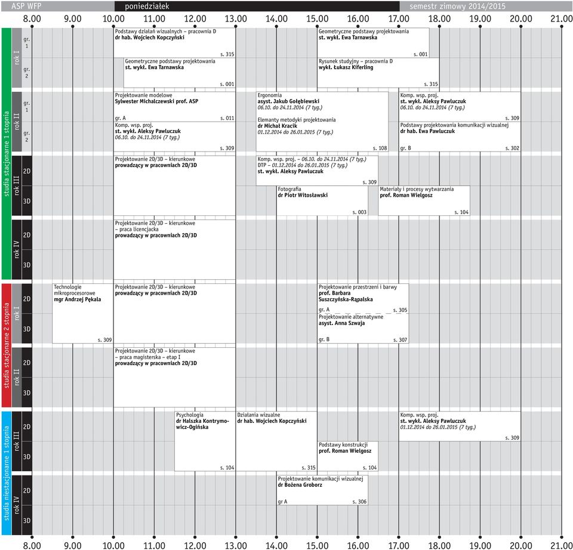
Task: Click red 'studia stacjonarne 2 stopnia' bar
Action: coord(7,345)
